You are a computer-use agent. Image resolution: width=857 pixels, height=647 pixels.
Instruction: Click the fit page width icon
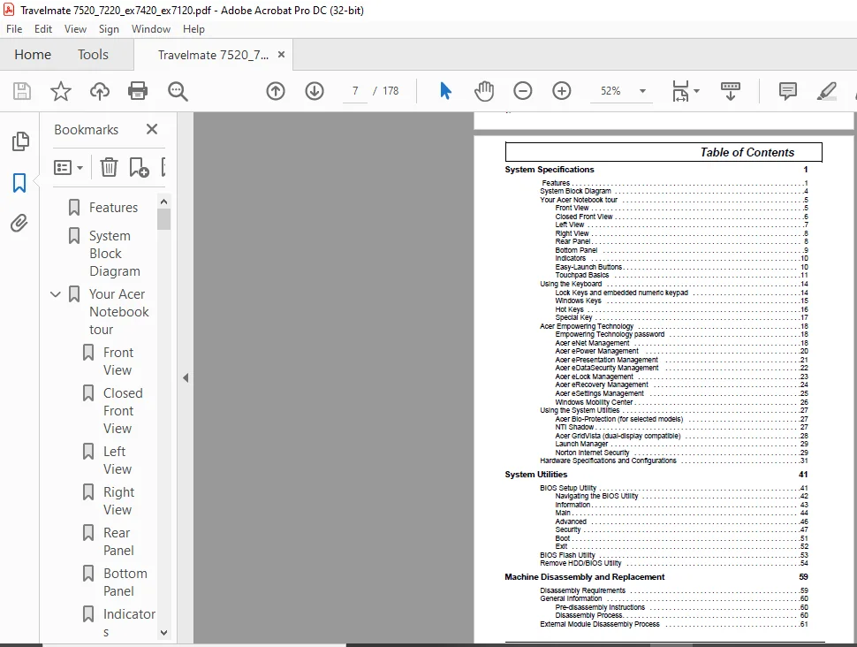click(x=680, y=91)
